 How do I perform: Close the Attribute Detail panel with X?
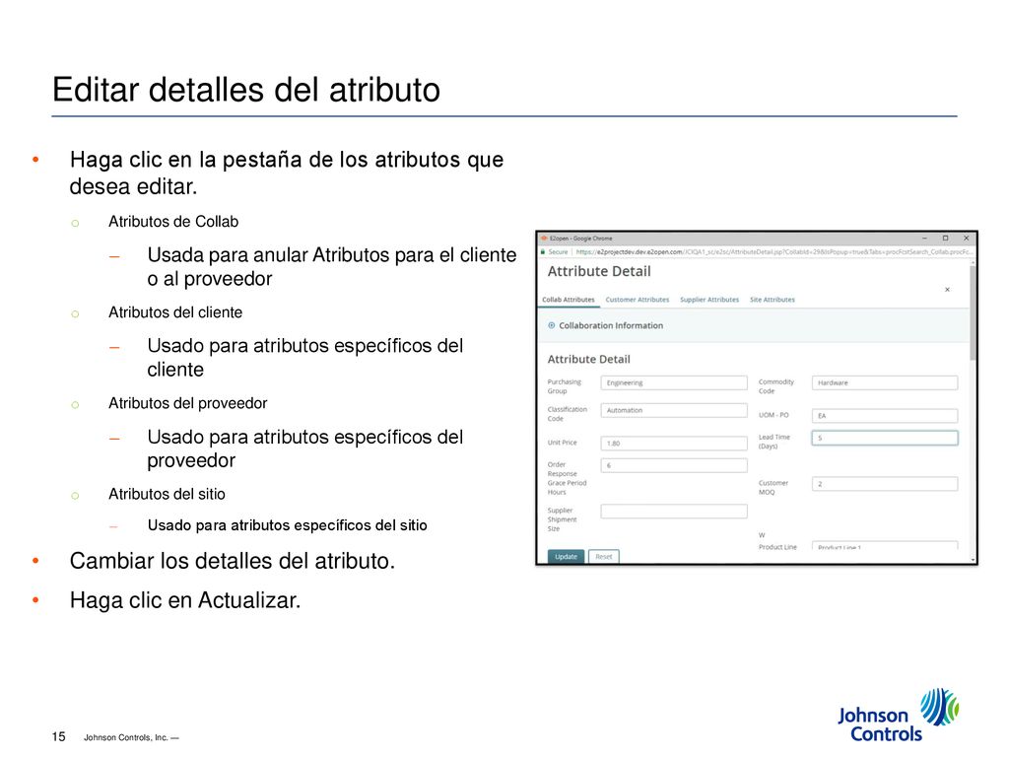(947, 290)
